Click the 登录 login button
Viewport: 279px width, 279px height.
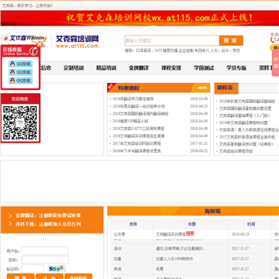click(x=21, y=276)
